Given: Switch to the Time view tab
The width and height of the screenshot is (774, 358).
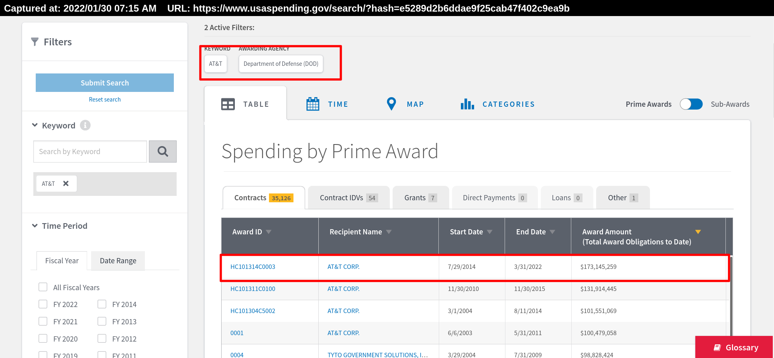Looking at the screenshot, I should (327, 104).
